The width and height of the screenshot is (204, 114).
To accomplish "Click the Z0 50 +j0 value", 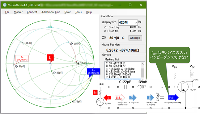I will [x=114, y=38].
